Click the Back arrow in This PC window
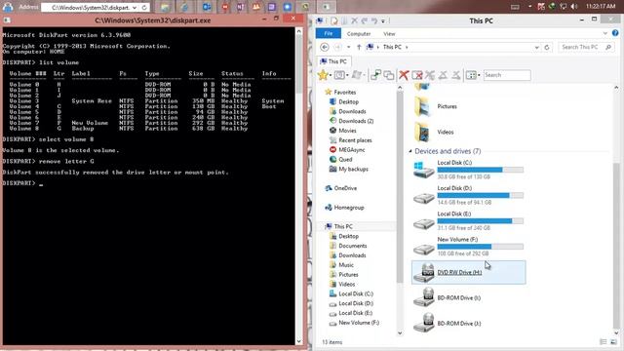 tap(325, 47)
